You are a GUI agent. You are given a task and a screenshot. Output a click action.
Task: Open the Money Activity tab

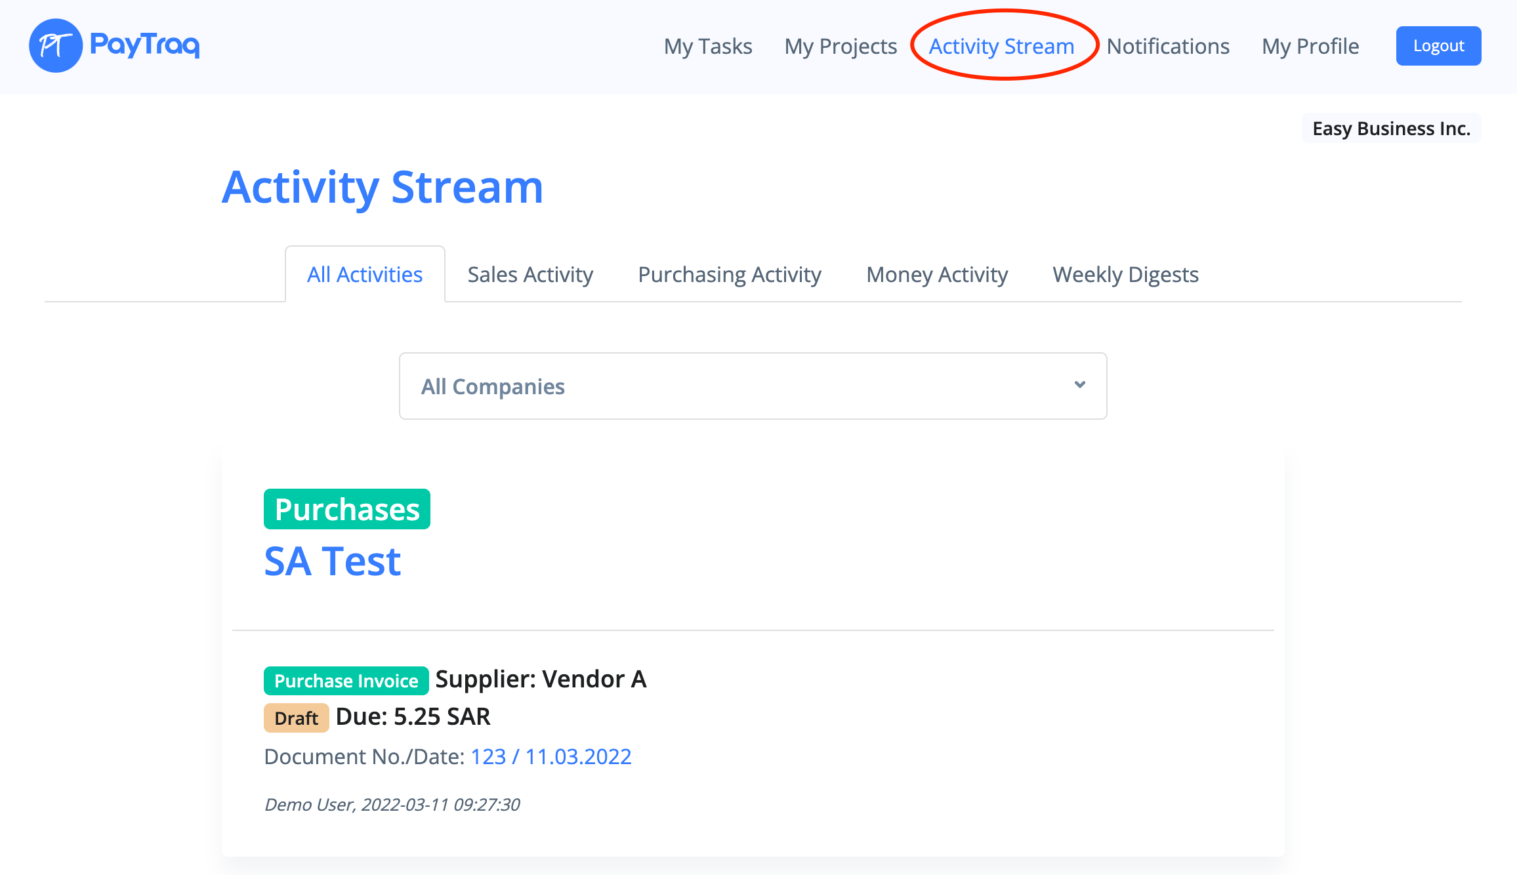937,275
